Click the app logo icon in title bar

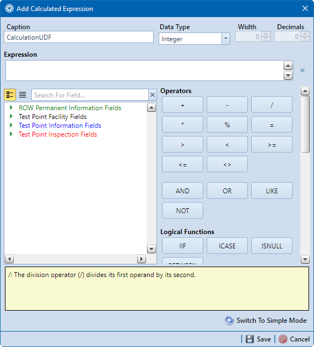tap(9, 9)
